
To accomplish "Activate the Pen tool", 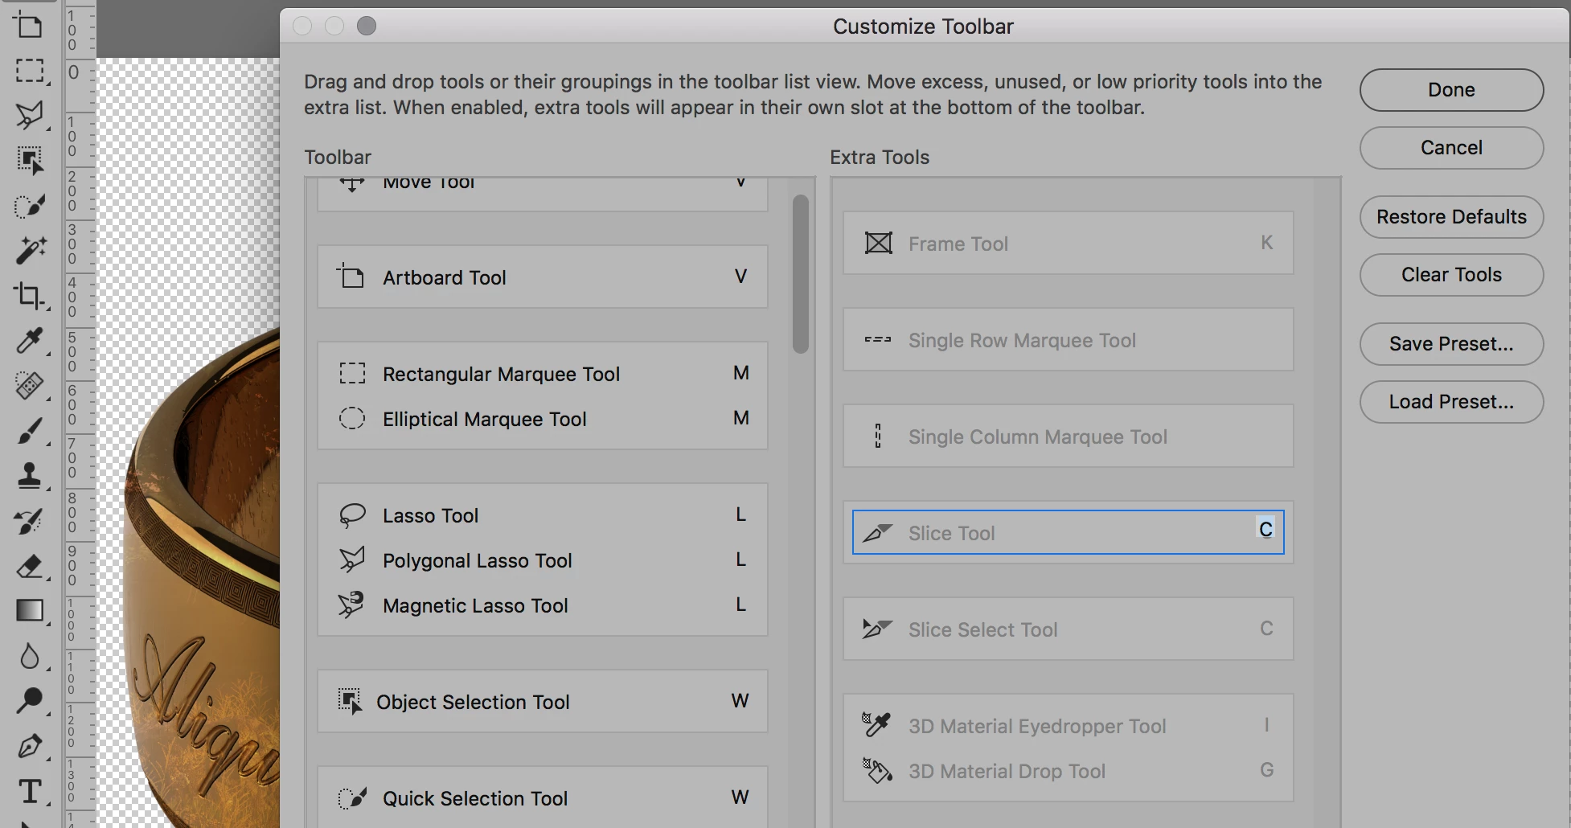I will click(x=30, y=746).
